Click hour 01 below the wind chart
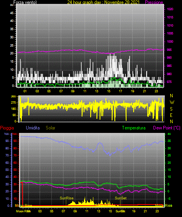 25,91
